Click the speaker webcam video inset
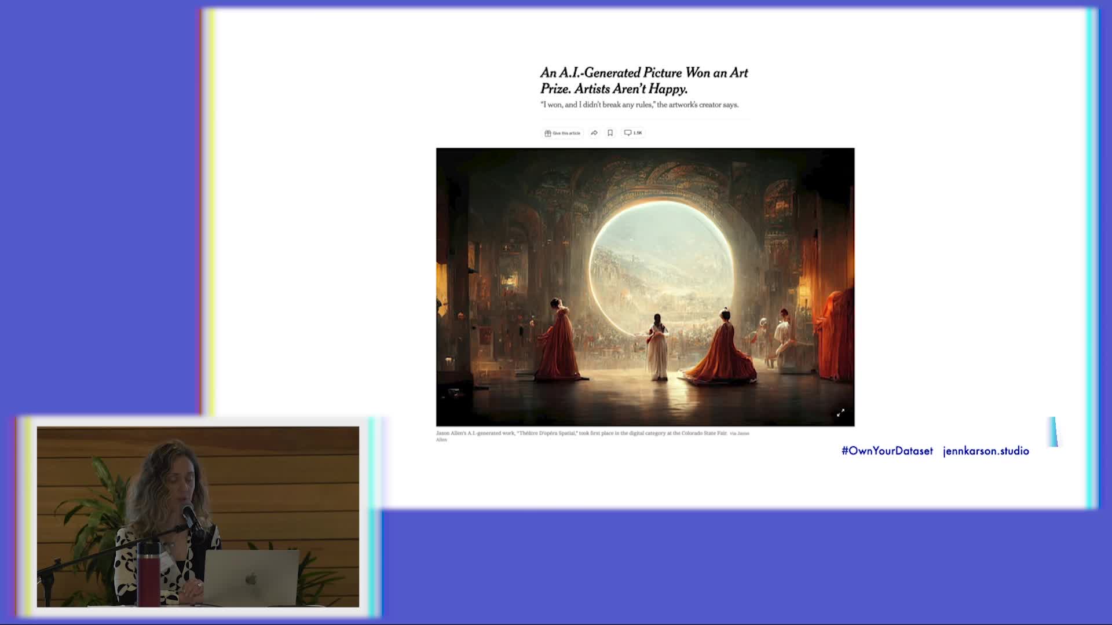1112x625 pixels. 198,517
